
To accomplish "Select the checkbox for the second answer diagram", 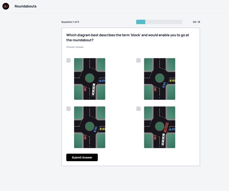I will pyautogui.click(x=139, y=60).
